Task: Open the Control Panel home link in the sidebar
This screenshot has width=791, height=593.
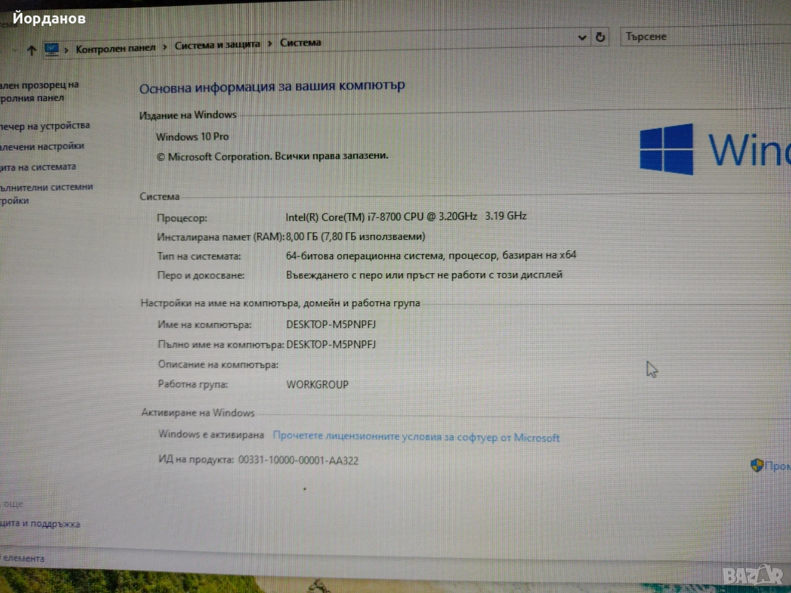Action: click(x=39, y=91)
